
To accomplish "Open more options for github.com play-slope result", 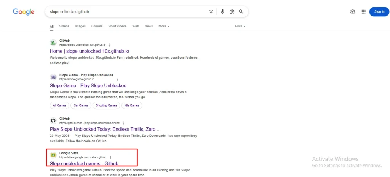I will 124,123.
